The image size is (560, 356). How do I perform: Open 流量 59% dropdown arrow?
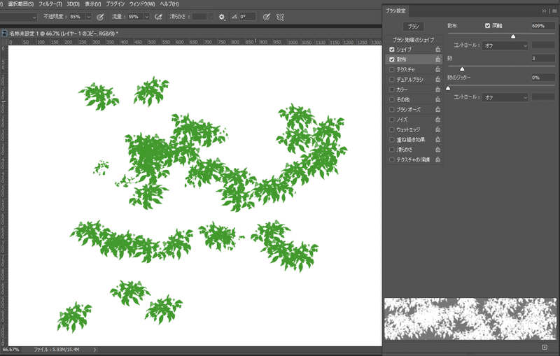coord(146,17)
